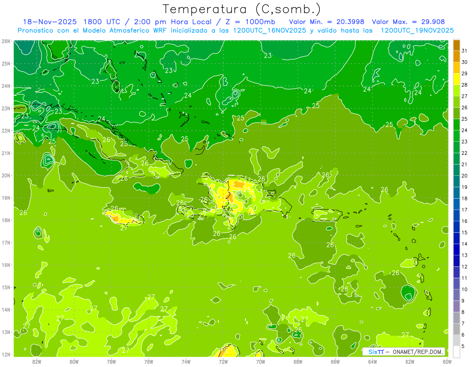475x367 pixels.
Task: Select the "1200UTC_19NOV2025" valid-until time
Action: [417, 30]
